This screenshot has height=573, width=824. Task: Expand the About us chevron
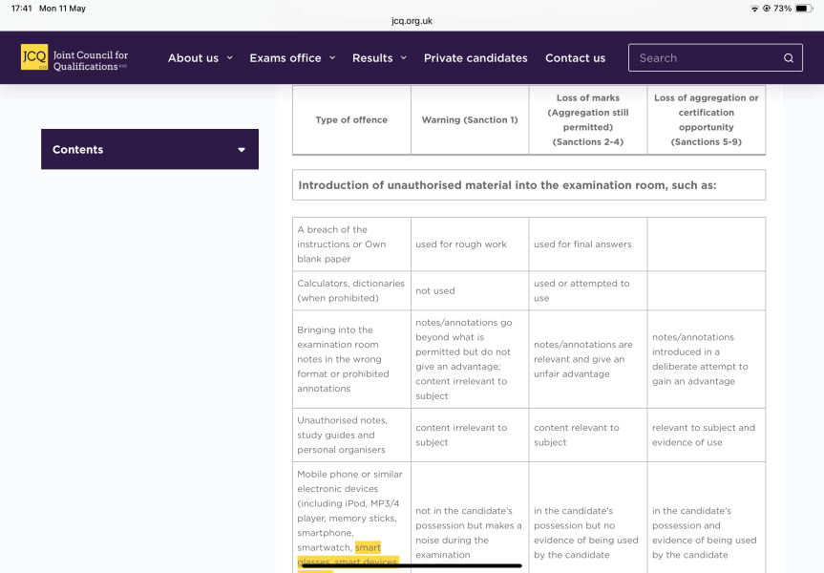point(230,58)
